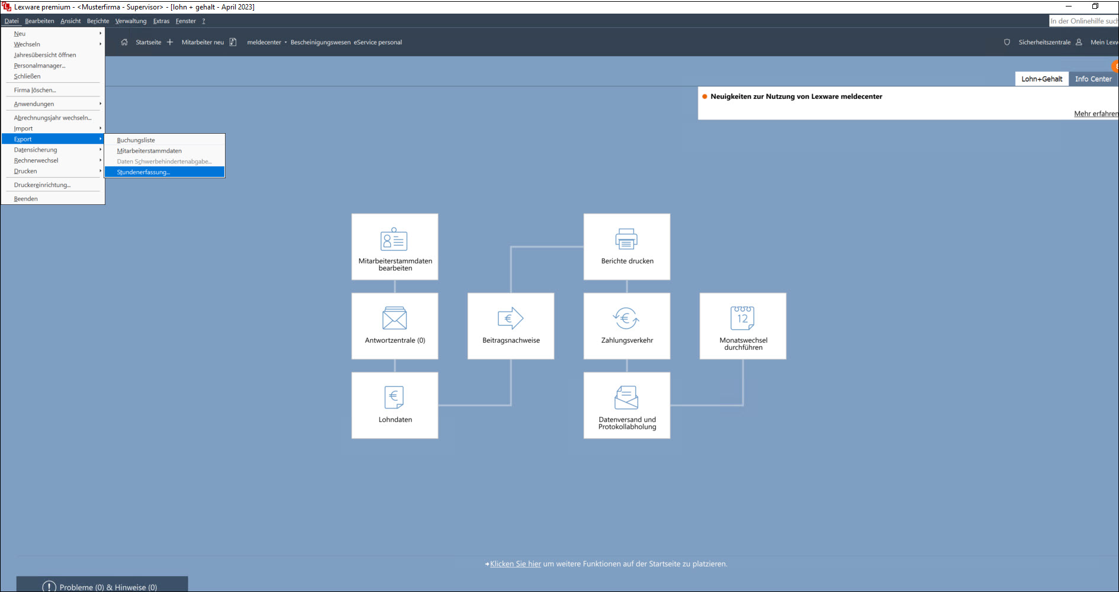Open the Beitragsnachweise arrow tile
Screen dimensions: 1119x592
pyautogui.click(x=511, y=326)
